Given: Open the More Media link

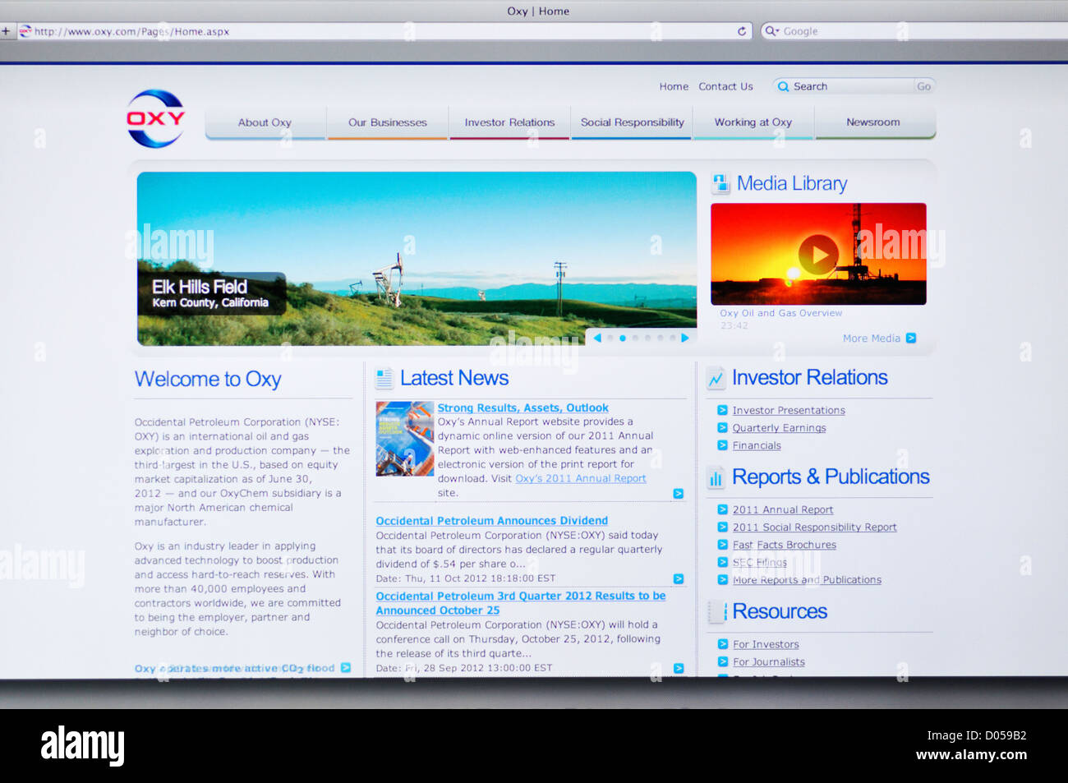Looking at the screenshot, I should (x=872, y=338).
